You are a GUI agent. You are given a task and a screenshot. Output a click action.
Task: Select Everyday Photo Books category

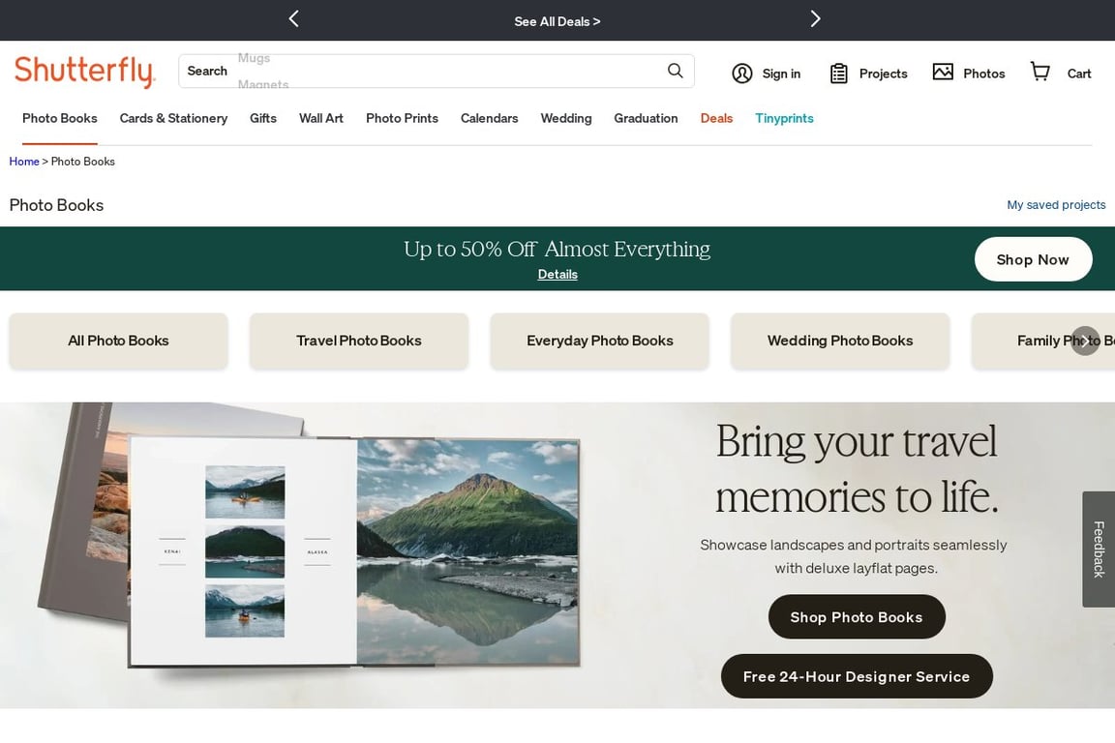click(599, 342)
